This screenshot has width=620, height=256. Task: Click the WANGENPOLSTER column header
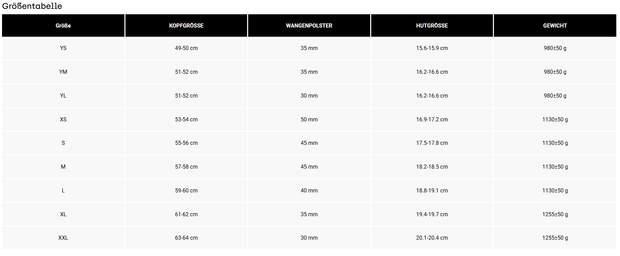click(309, 25)
